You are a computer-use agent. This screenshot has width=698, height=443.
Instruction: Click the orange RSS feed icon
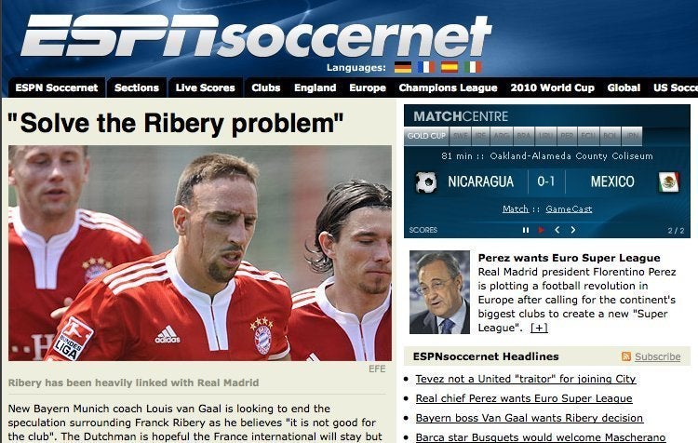coord(626,356)
